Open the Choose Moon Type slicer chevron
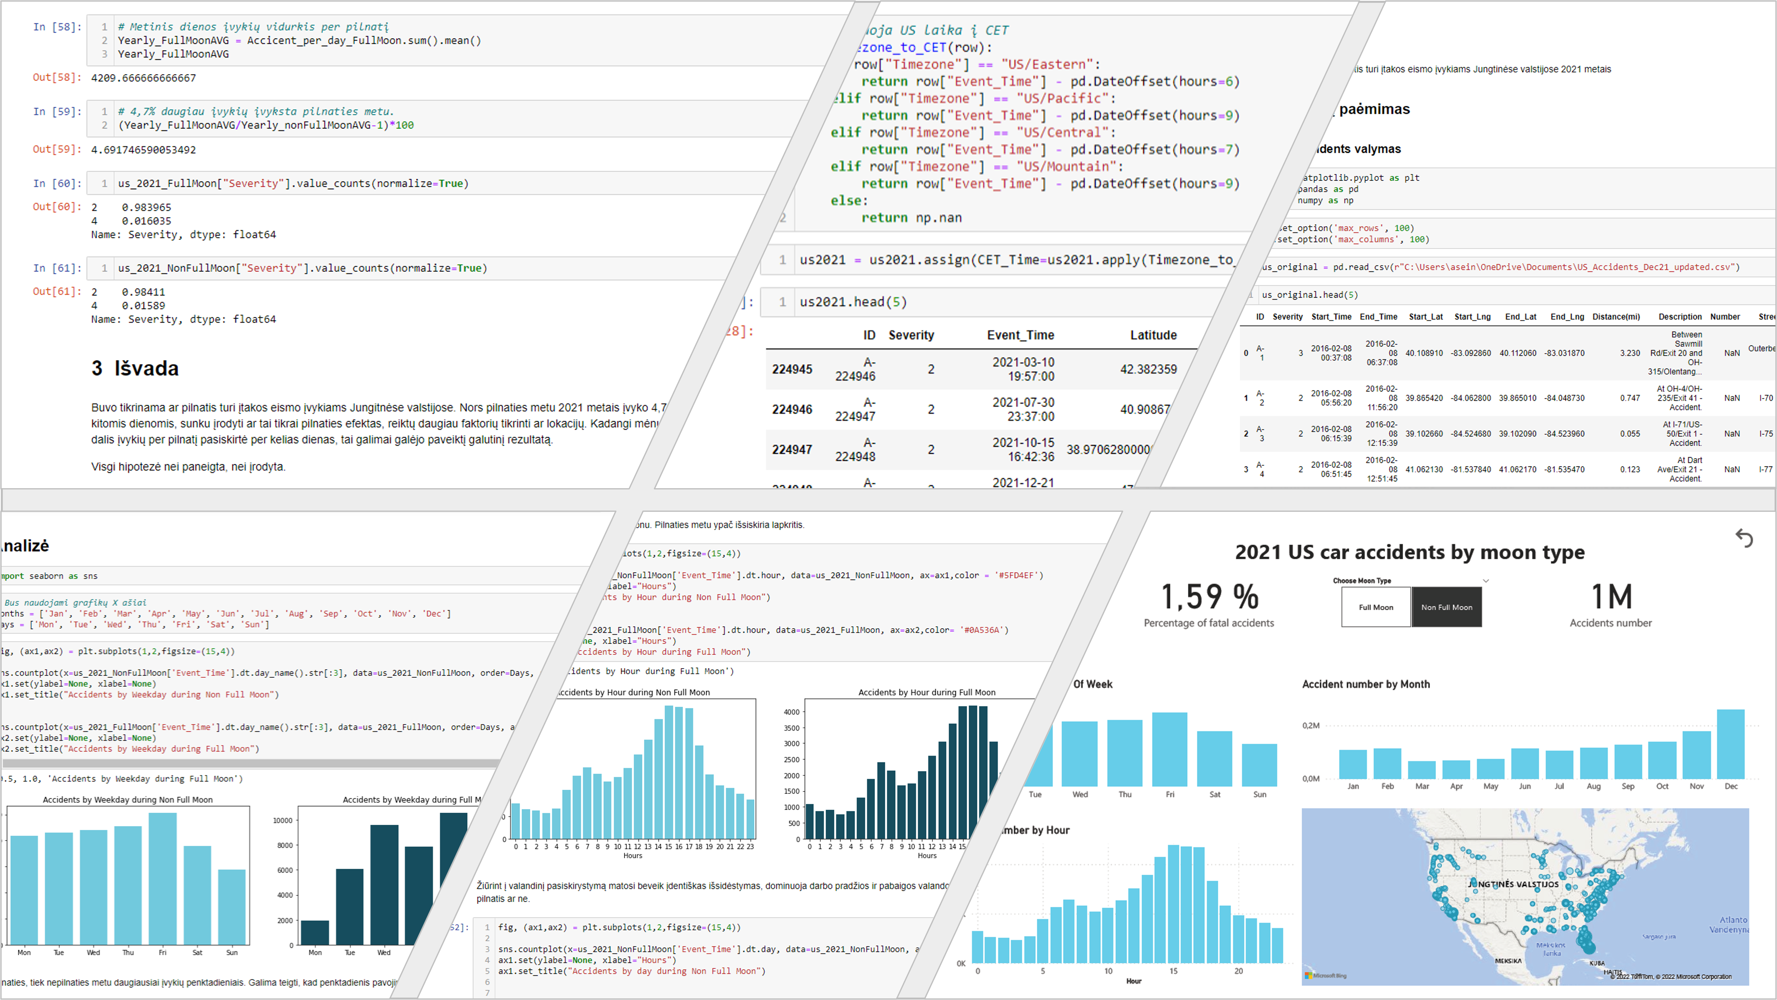 [x=1486, y=581]
